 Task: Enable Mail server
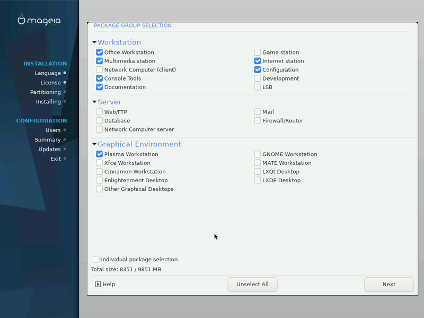[x=258, y=112]
